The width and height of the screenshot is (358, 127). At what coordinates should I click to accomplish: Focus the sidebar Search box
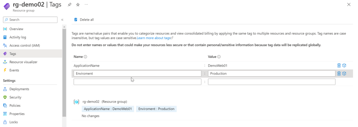coord(30,20)
